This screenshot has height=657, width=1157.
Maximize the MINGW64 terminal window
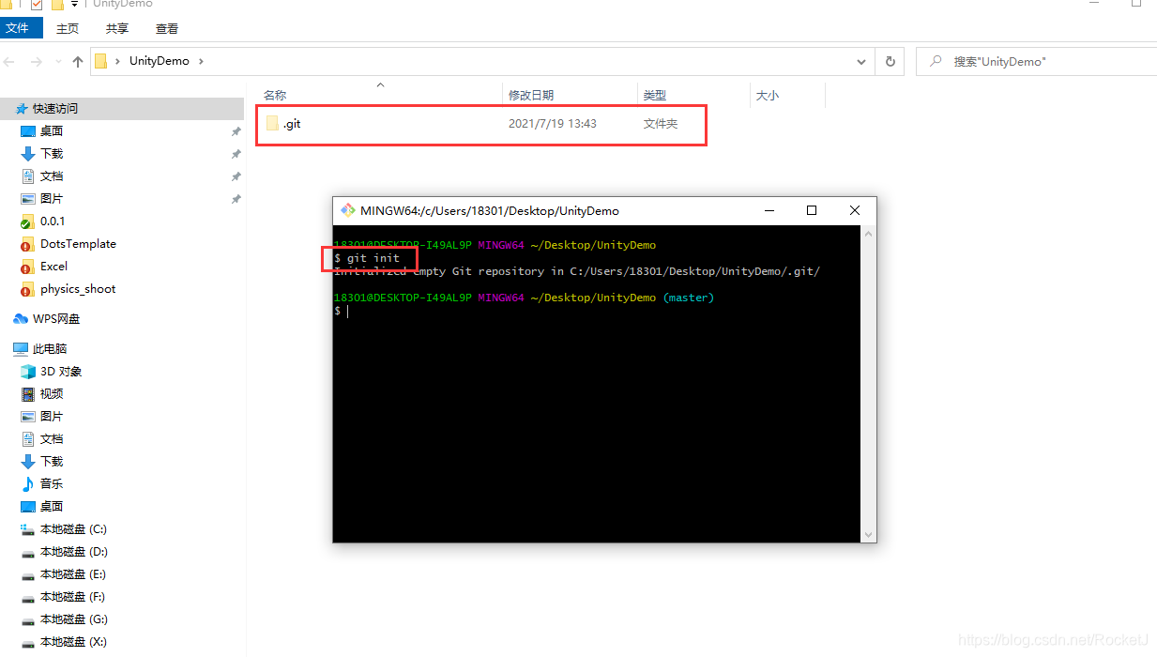pyautogui.click(x=812, y=210)
